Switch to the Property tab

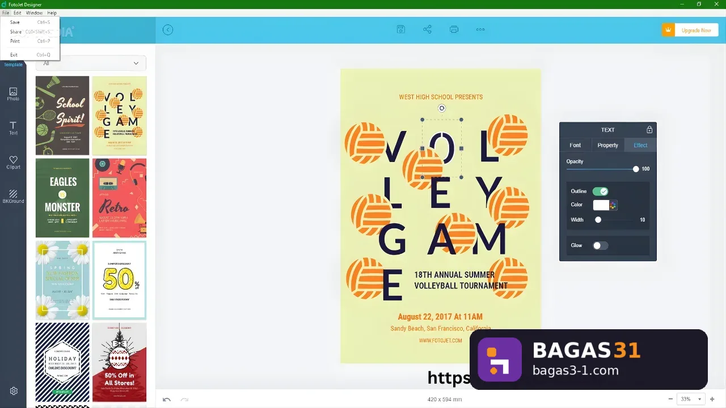pyautogui.click(x=607, y=145)
